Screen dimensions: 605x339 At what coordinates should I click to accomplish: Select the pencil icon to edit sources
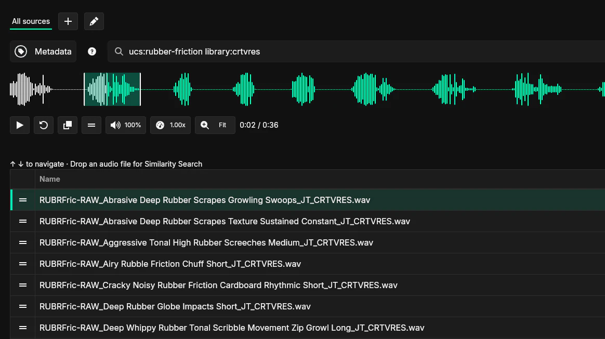click(94, 21)
